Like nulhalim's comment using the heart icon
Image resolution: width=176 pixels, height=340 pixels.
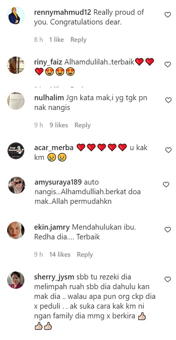[168, 100]
